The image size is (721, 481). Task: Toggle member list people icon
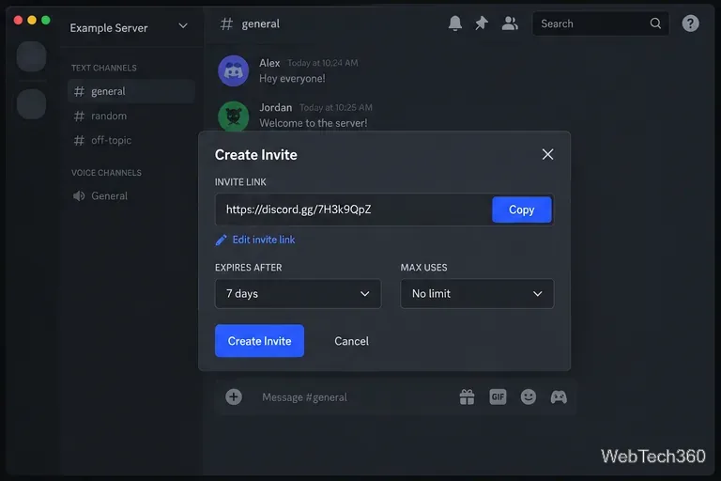[x=510, y=23]
